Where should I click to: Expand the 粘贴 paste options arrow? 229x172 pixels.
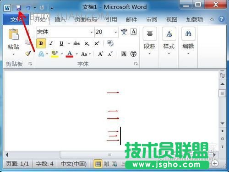click(x=13, y=54)
